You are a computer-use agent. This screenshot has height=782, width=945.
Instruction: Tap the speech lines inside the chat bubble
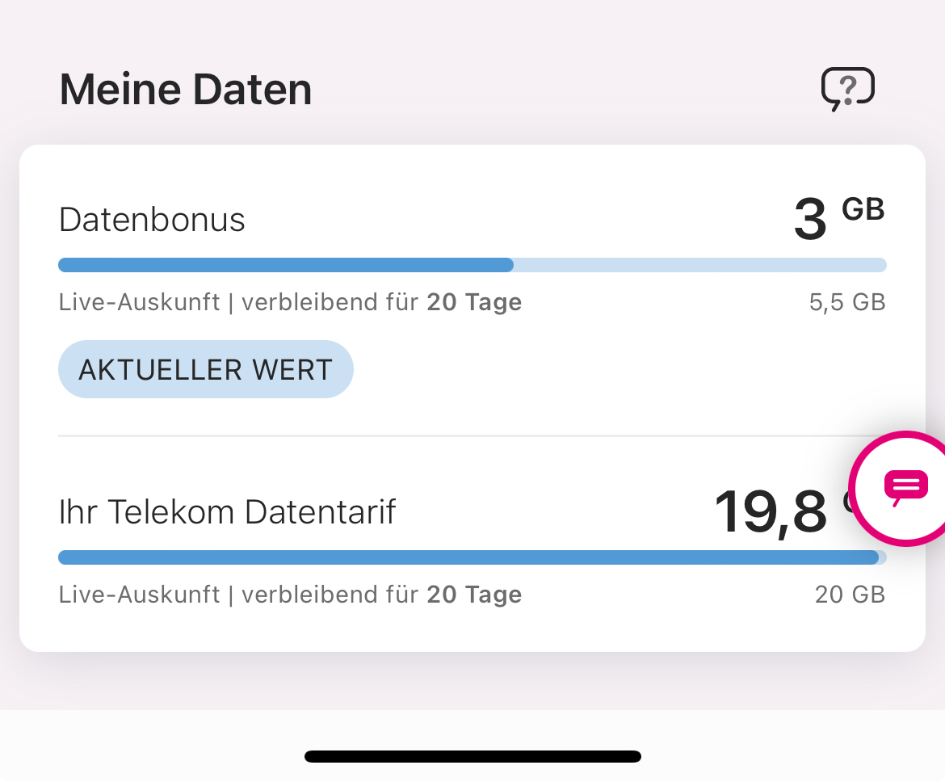click(x=905, y=484)
